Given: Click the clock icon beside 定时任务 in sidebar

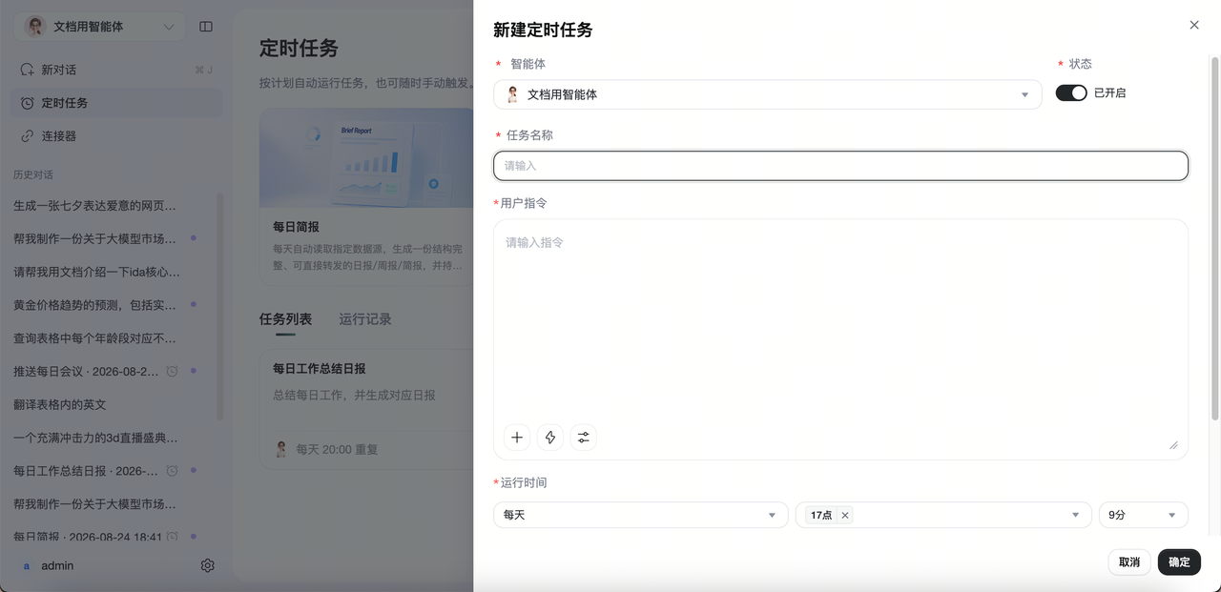Looking at the screenshot, I should pos(28,103).
